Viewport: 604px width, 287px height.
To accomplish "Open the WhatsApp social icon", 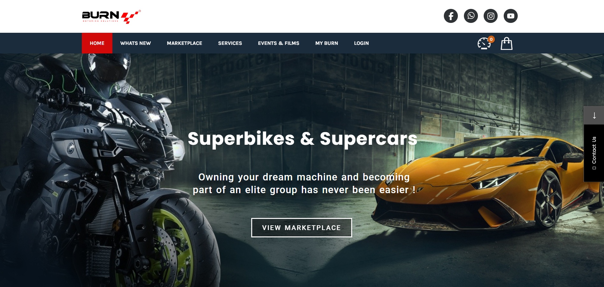I will click(471, 16).
